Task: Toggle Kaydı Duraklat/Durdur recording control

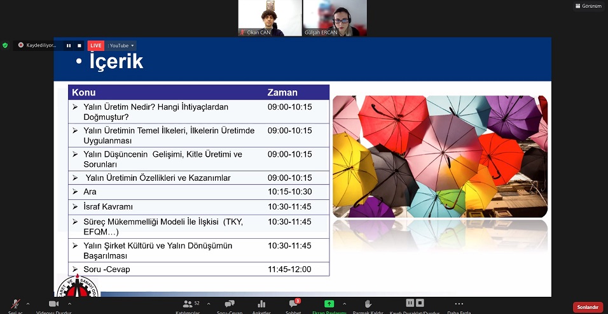Action: [x=415, y=304]
